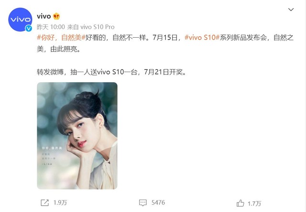Screen dimensions: 306x212
Task: Click the 你好，自然美 caption inside the poster
Action: coord(52,148)
